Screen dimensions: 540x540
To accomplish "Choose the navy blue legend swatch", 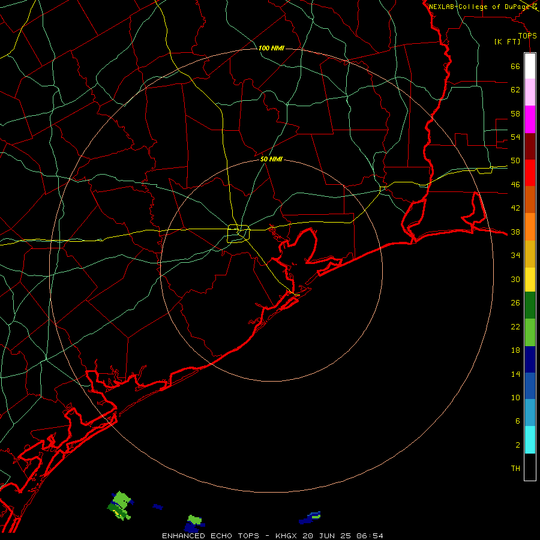I will click(x=530, y=359).
